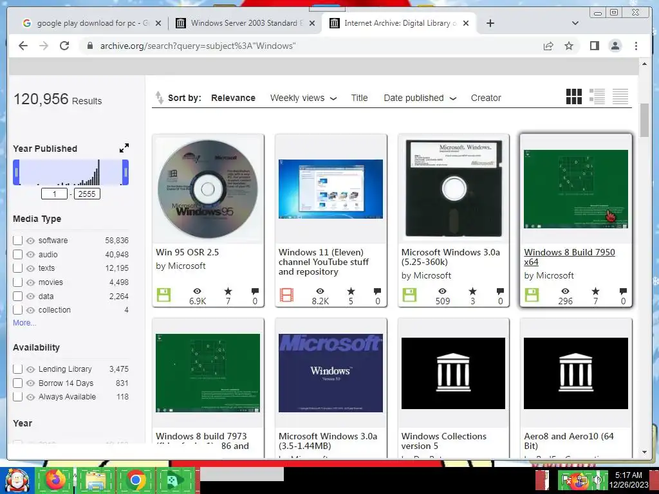Viewport: 659px width, 494px height.
Task: Check the data media type
Action: pos(17,296)
